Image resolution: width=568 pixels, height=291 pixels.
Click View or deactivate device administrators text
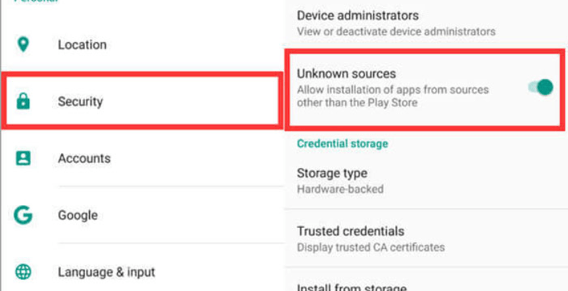coord(396,32)
